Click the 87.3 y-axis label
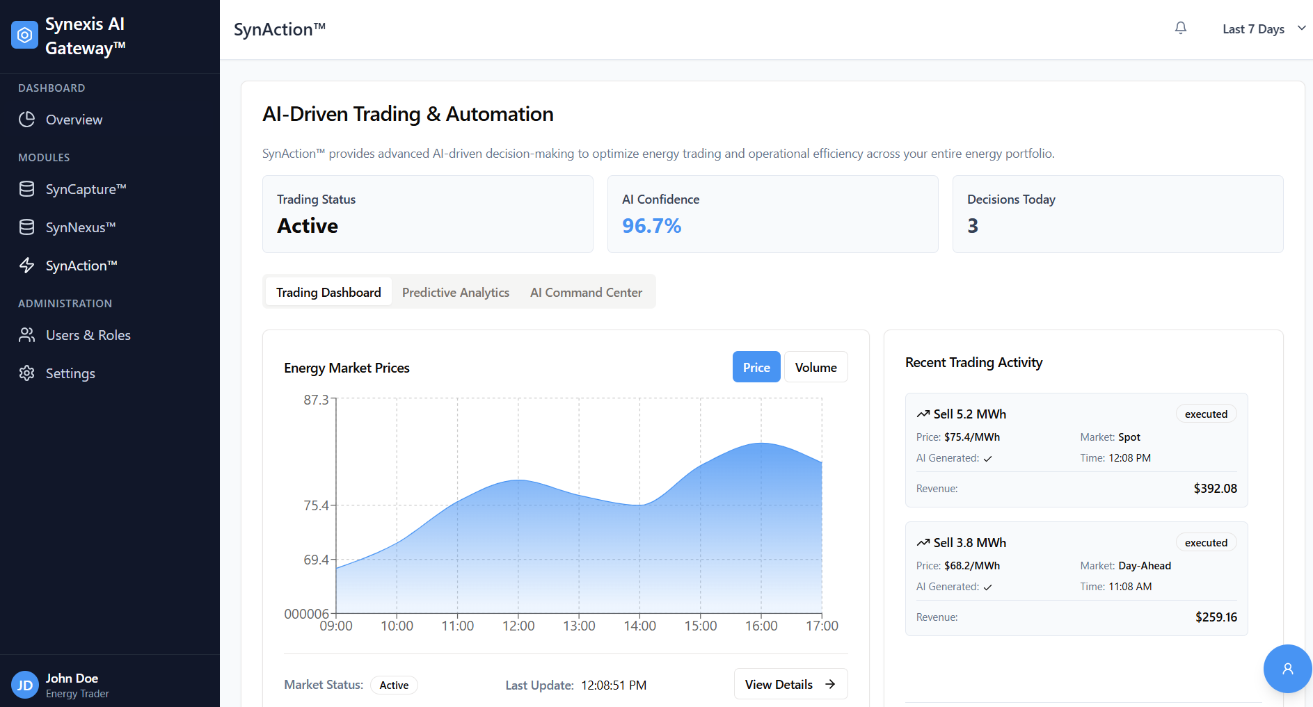 point(316,400)
